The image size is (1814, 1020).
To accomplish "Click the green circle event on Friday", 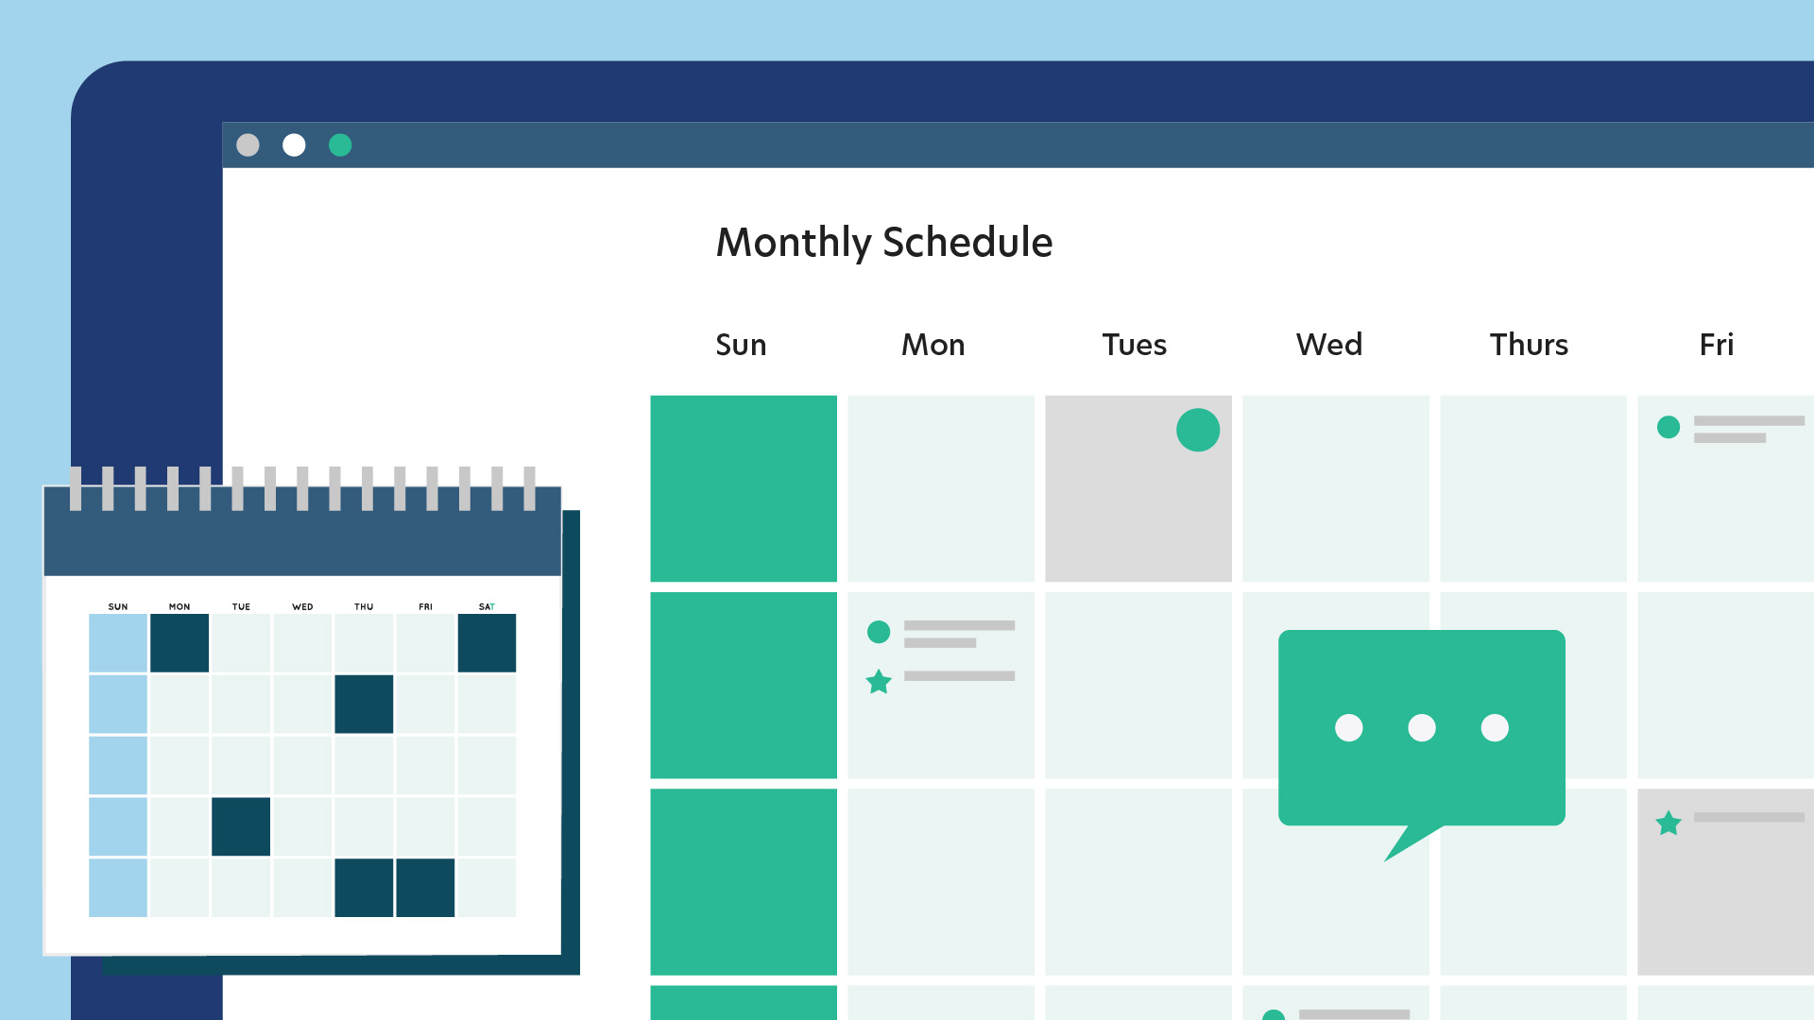I will click(x=1669, y=429).
